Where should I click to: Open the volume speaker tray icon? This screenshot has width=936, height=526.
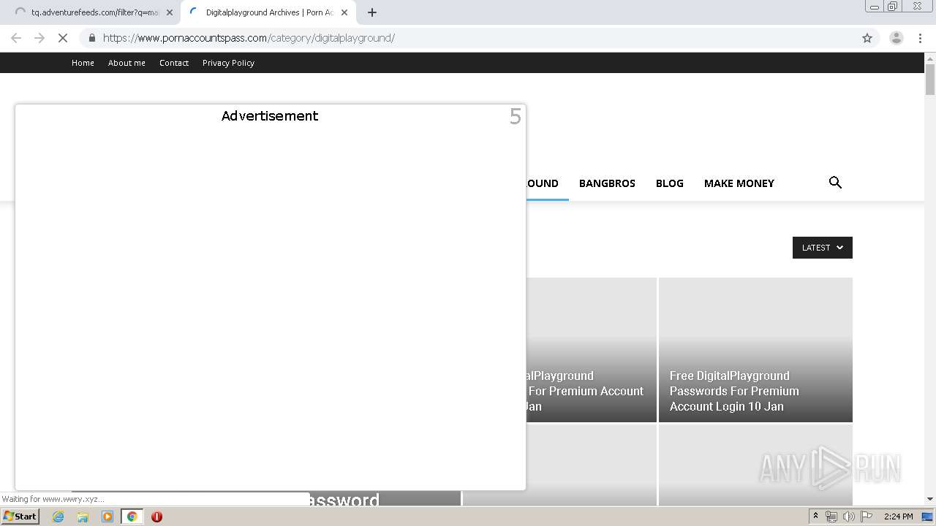point(848,517)
